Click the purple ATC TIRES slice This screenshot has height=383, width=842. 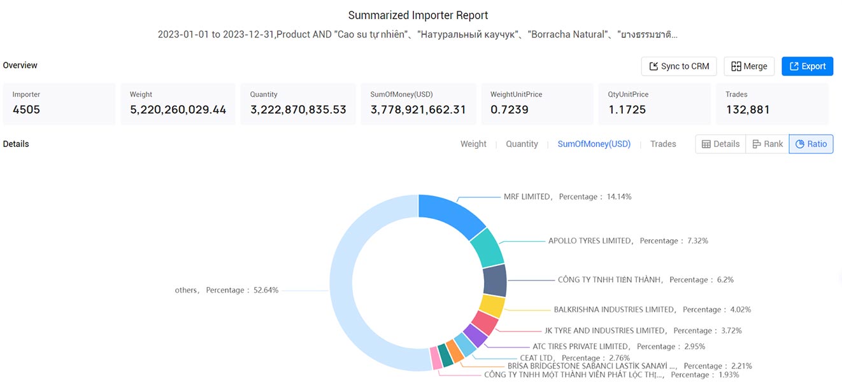coord(475,335)
